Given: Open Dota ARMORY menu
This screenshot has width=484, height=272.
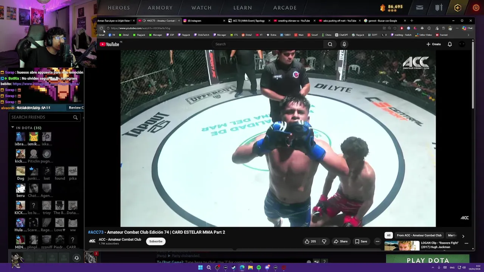Looking at the screenshot, I should (160, 8).
